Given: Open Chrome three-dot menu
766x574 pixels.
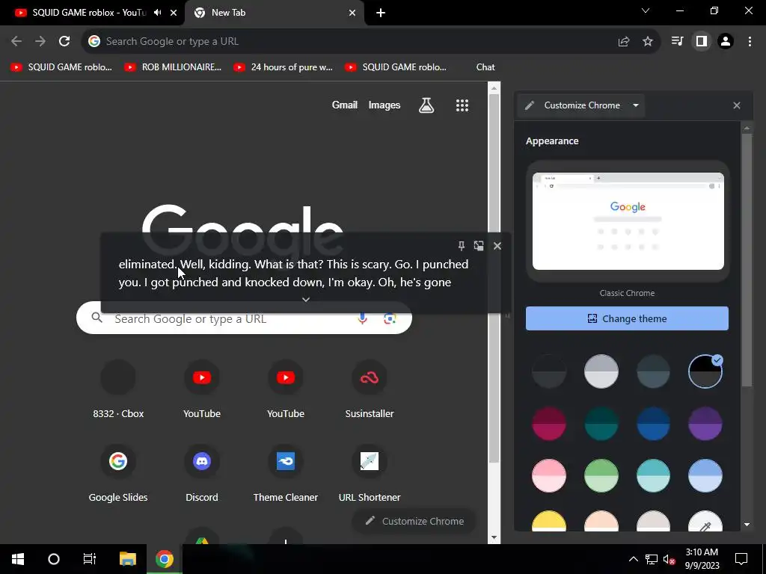Looking at the screenshot, I should coord(750,41).
